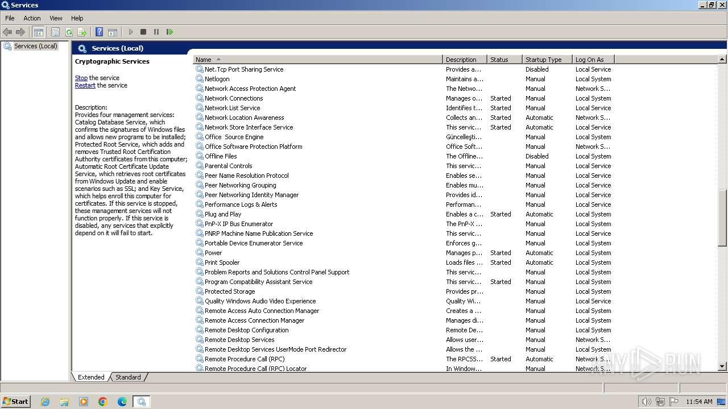Click scroll up arrow of services list

pyautogui.click(x=722, y=59)
